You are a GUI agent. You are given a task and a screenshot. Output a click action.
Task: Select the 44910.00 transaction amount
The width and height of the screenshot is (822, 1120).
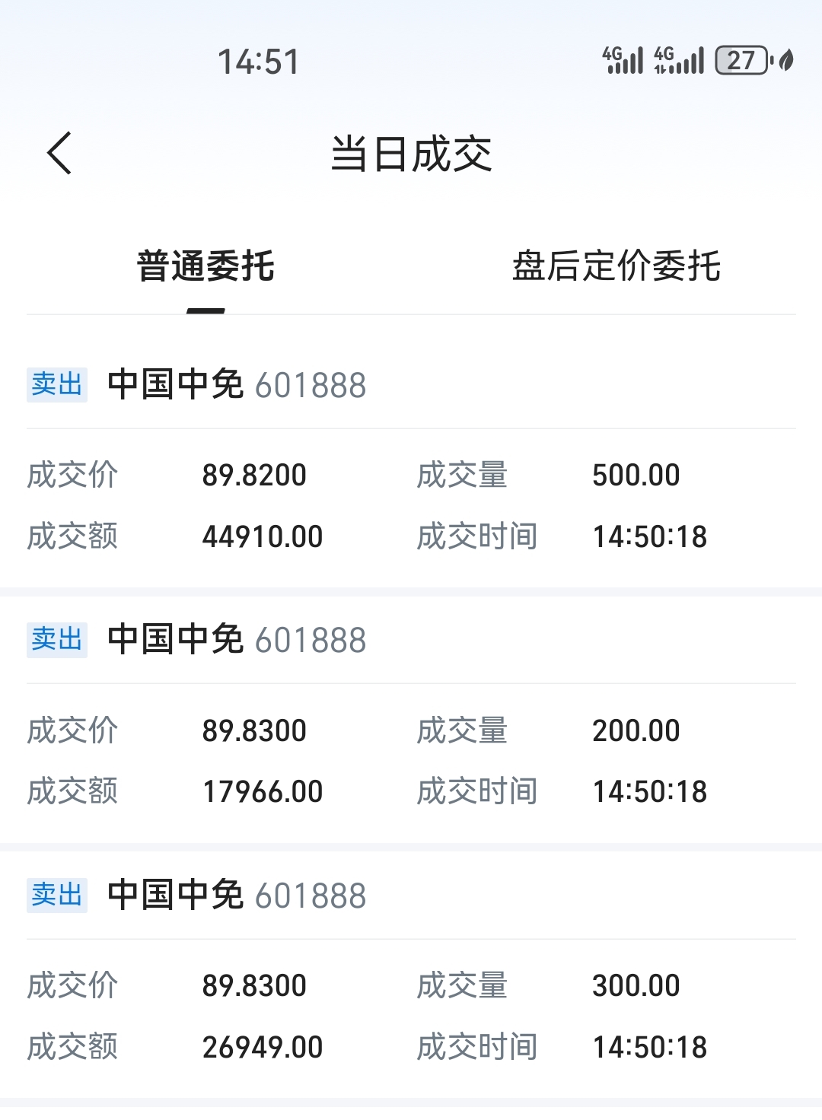263,536
